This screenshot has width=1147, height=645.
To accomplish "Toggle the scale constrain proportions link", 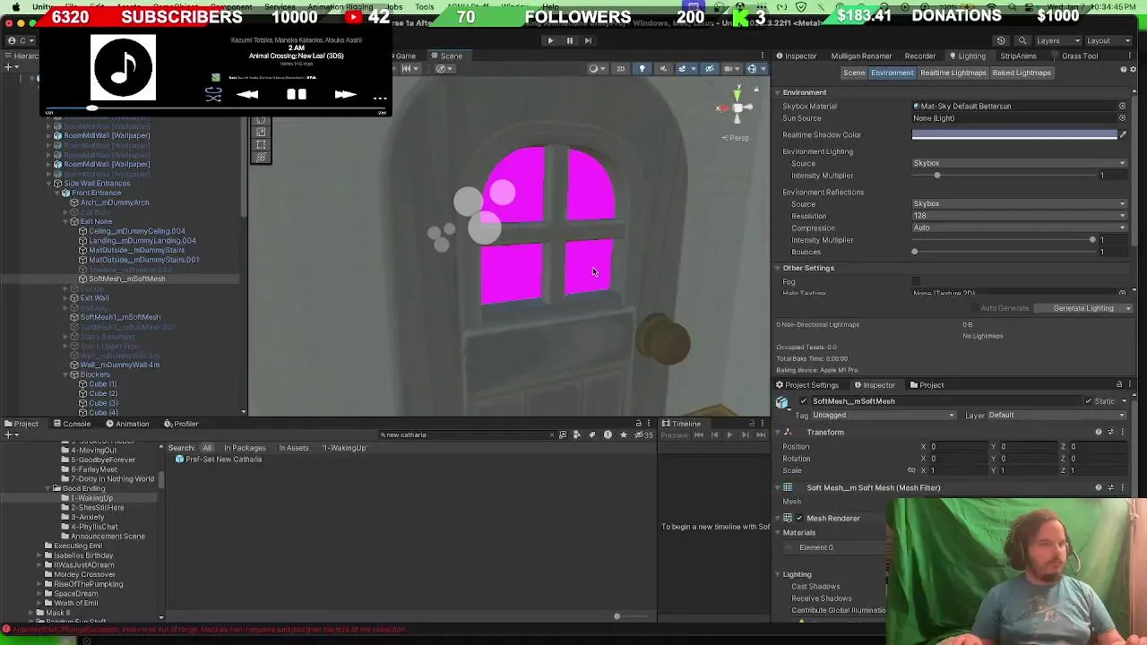I will pos(911,470).
